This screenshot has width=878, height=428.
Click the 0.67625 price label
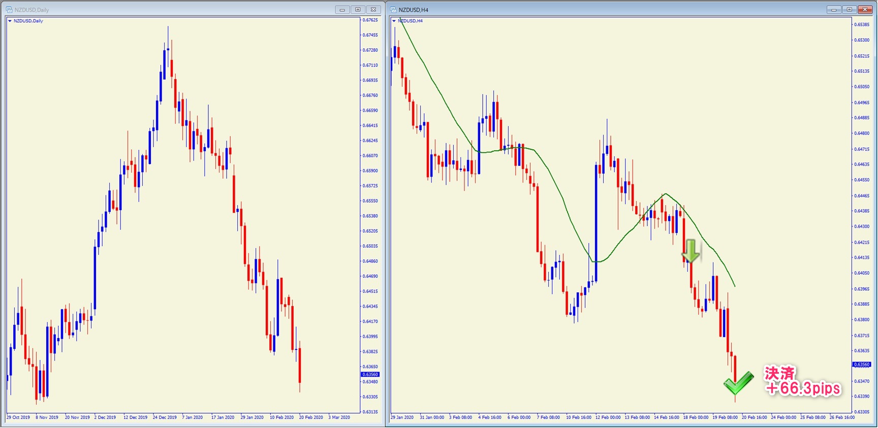click(x=370, y=20)
